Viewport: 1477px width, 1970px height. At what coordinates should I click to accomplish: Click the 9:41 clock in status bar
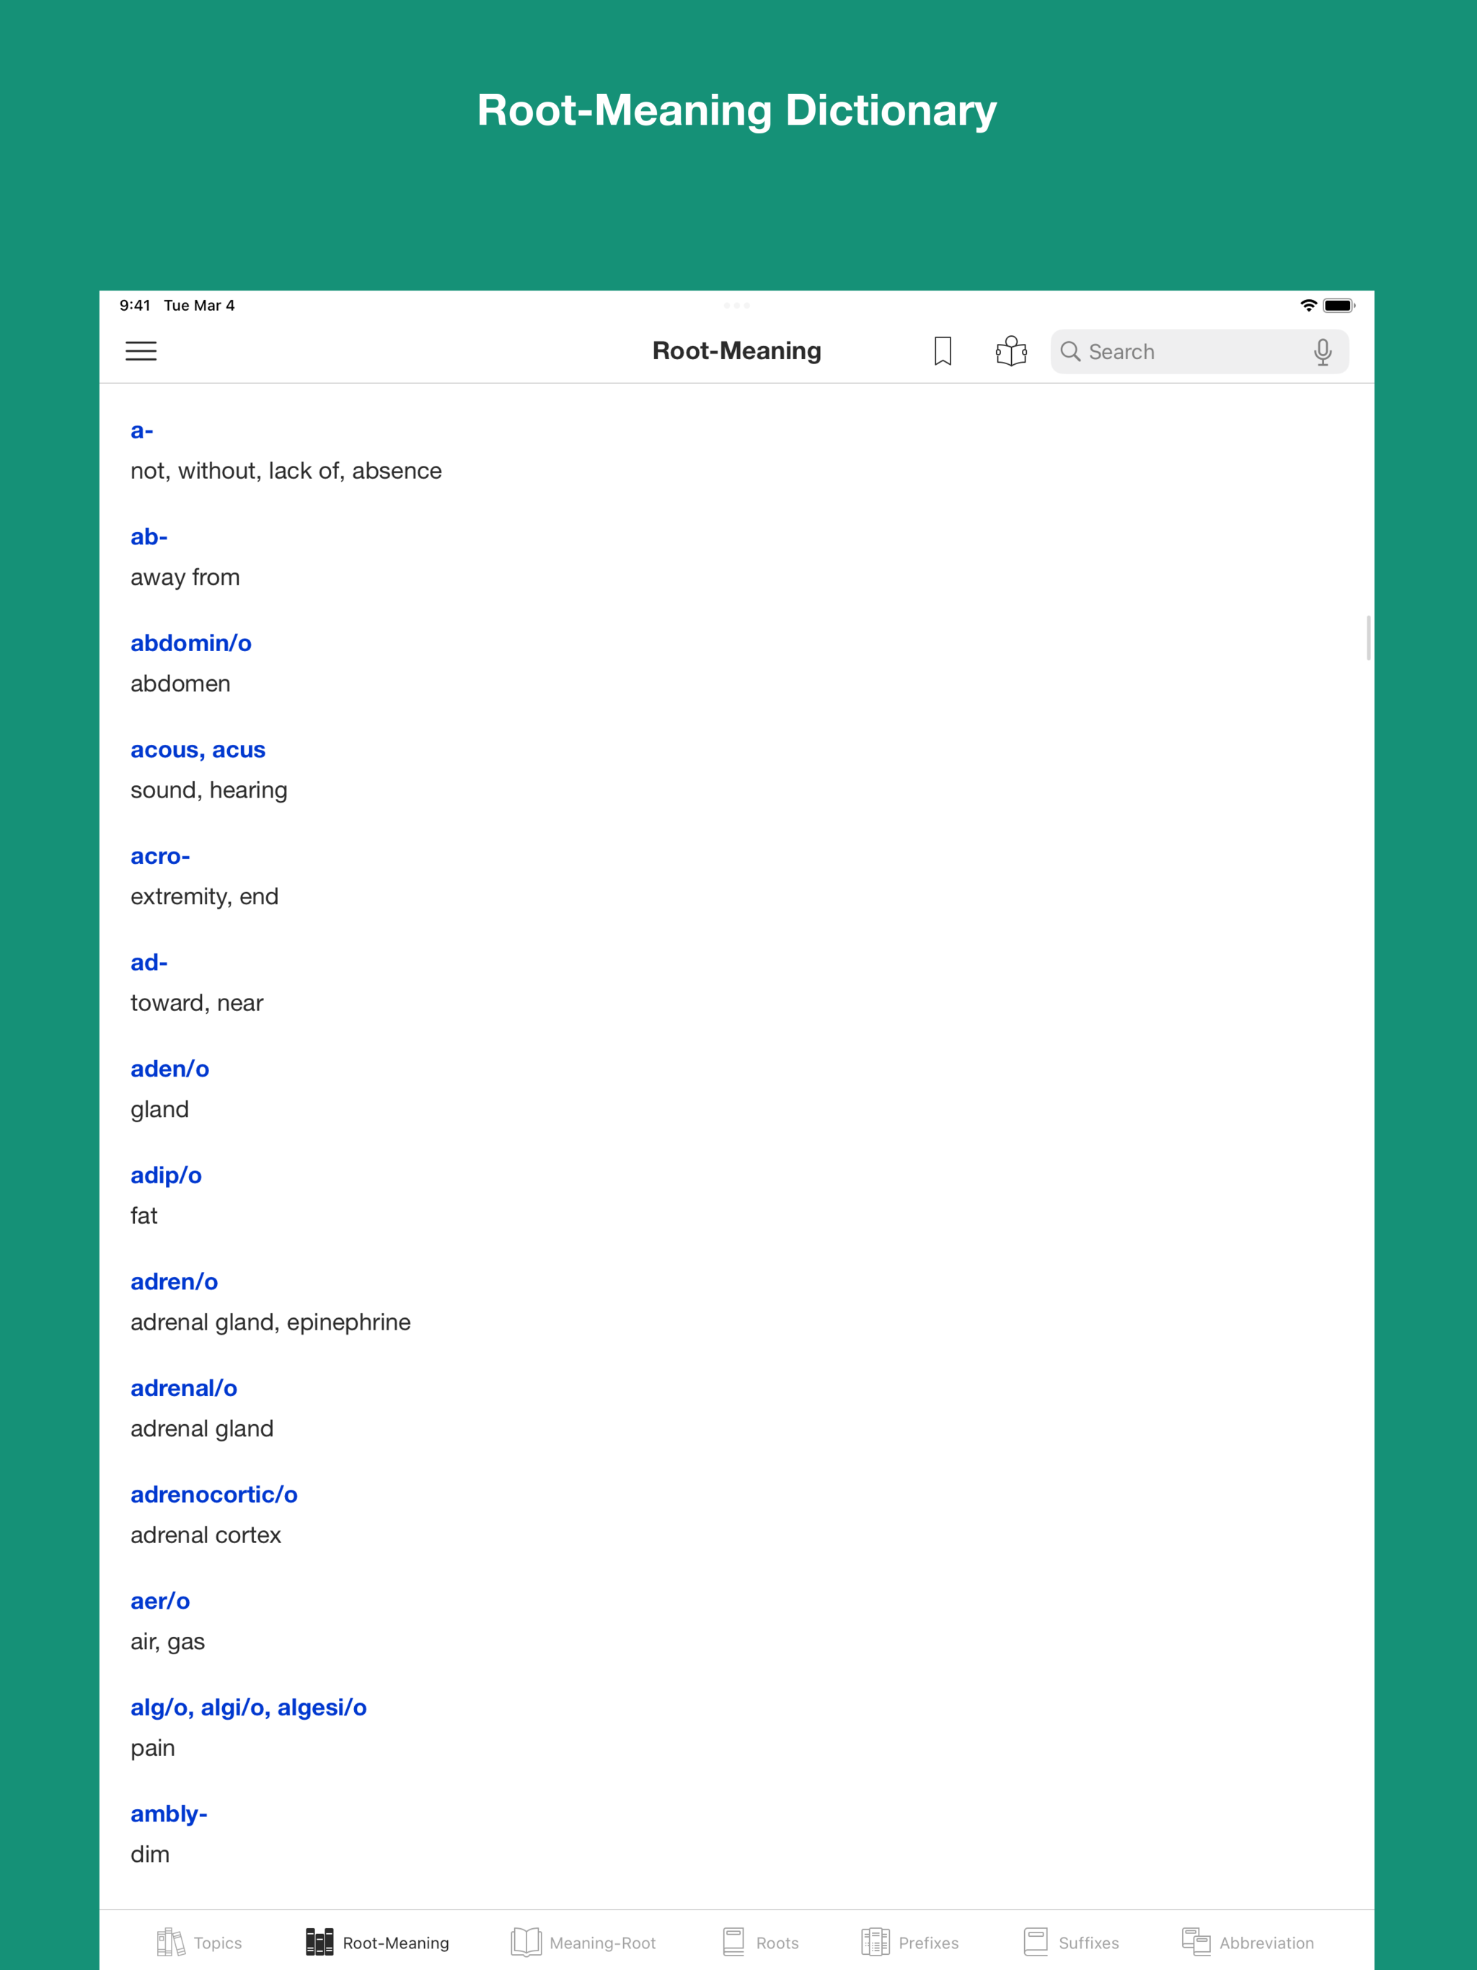(135, 306)
